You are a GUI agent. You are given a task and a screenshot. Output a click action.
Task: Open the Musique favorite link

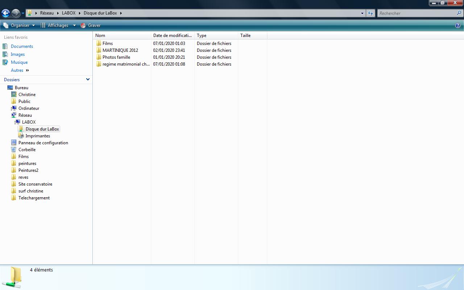[x=19, y=62]
